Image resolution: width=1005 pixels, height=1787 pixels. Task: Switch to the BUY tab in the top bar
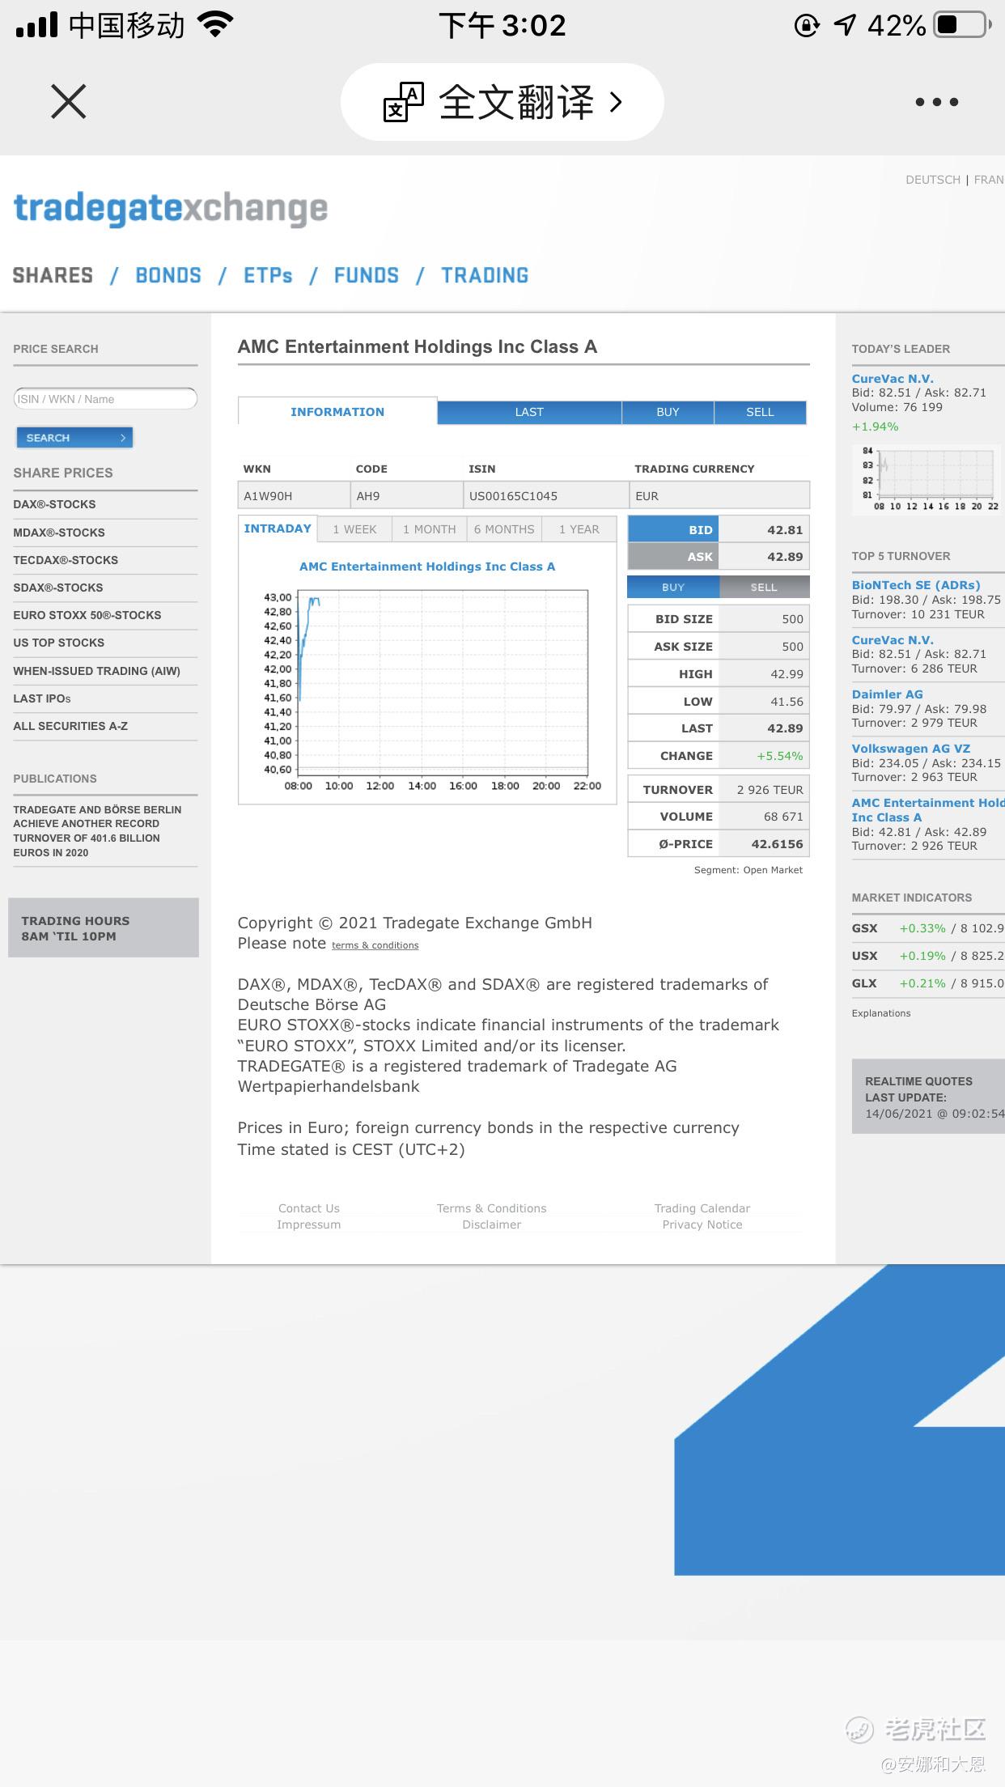[668, 412]
